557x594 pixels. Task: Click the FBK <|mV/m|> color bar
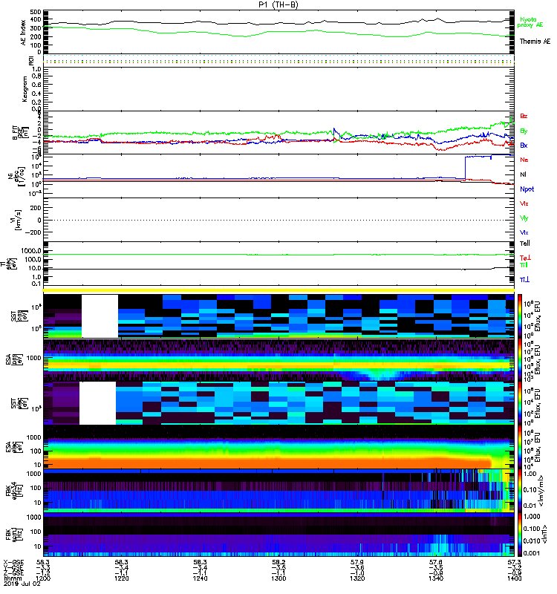click(520, 491)
